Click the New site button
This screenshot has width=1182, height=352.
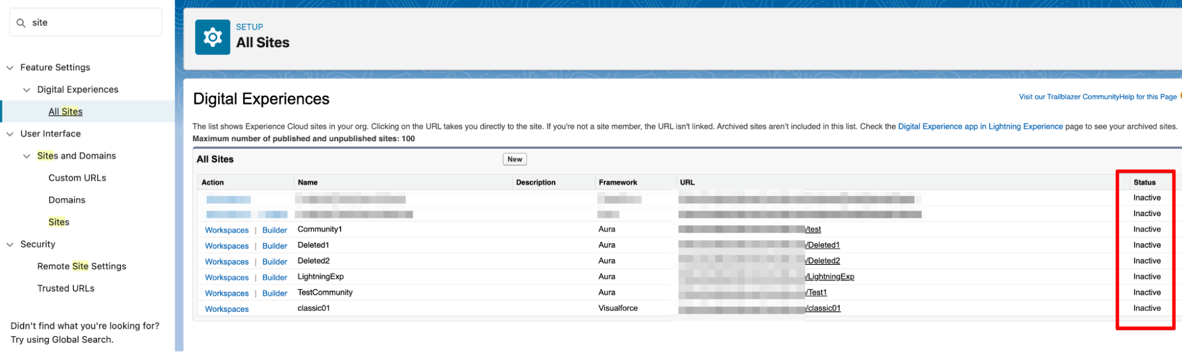point(514,159)
